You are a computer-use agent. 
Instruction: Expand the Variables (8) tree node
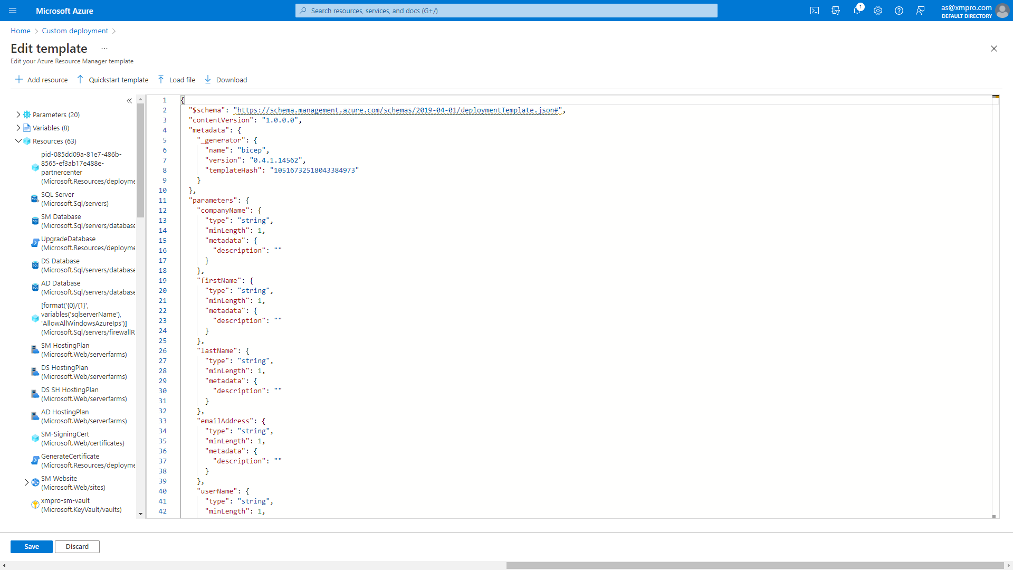[x=18, y=128]
